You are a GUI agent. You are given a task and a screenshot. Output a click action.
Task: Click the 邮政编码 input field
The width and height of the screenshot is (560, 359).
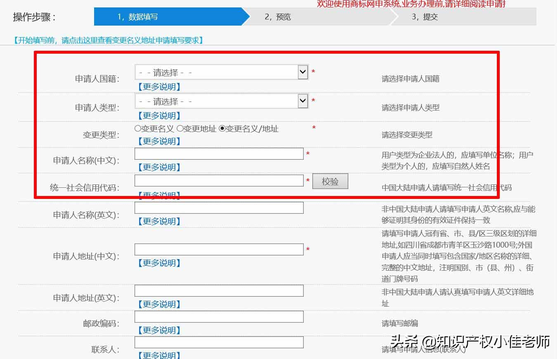[x=219, y=316]
